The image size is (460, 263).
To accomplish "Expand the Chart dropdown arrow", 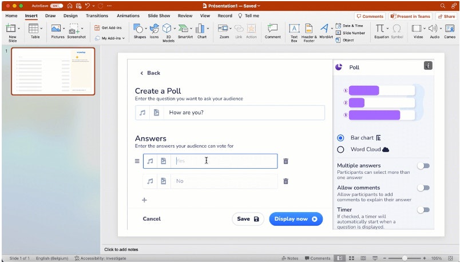I will point(208,29).
